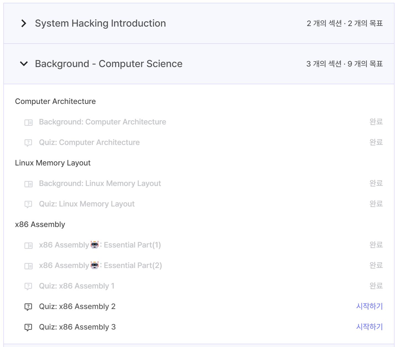Open Quiz: x86 Assembly 1

[77, 286]
